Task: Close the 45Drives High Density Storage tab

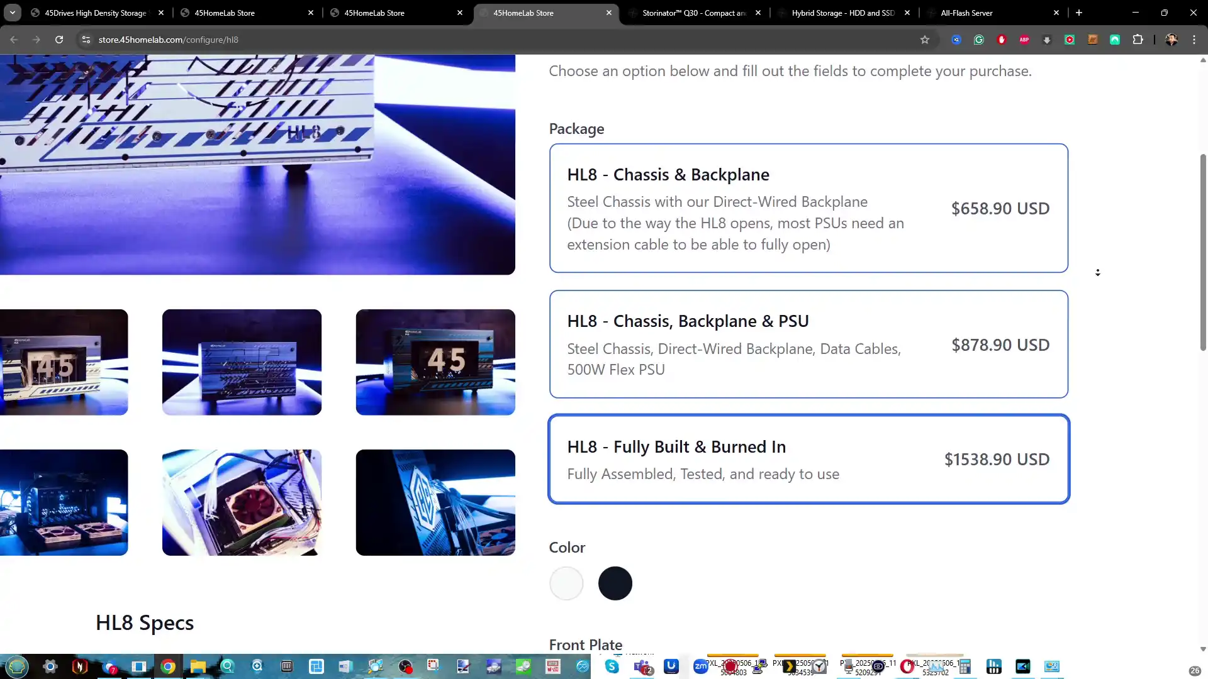Action: tap(161, 13)
